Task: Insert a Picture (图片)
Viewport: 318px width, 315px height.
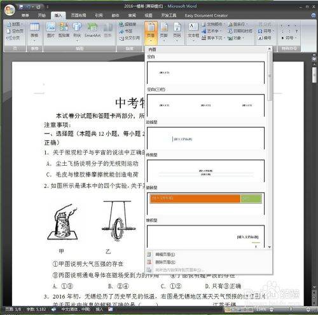Action: (x=51, y=30)
